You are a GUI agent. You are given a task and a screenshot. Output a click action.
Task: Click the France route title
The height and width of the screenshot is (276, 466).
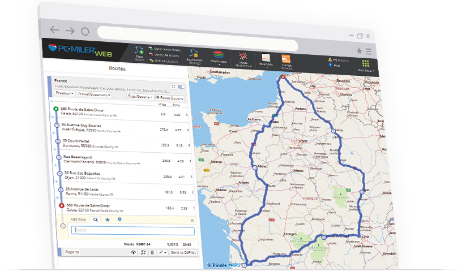[x=61, y=81]
